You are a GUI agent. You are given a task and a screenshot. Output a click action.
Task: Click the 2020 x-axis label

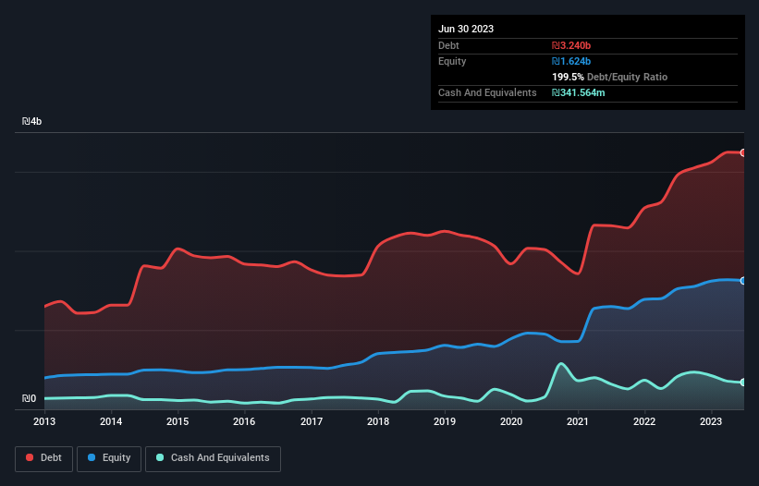coord(511,421)
